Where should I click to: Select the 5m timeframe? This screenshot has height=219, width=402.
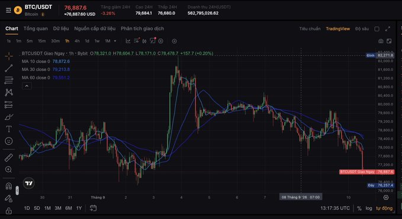pos(30,41)
